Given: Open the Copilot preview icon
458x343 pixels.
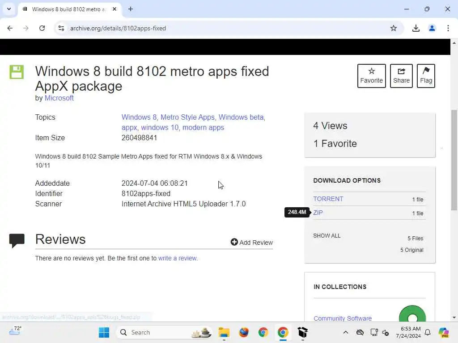Looking at the screenshot, I should (444, 332).
